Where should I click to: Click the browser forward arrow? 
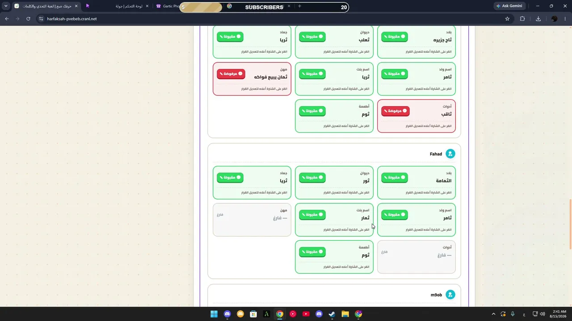click(x=17, y=19)
